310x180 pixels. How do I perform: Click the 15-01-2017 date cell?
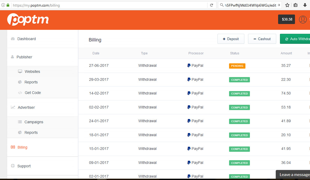coord(99,149)
